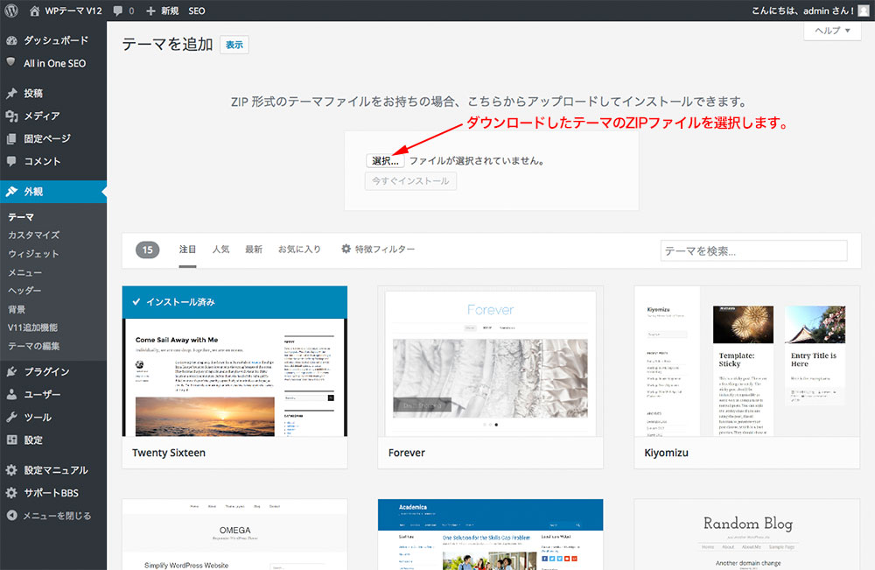Open the ダッシュボード menu in sidebar
The image size is (875, 570).
pyautogui.click(x=55, y=40)
